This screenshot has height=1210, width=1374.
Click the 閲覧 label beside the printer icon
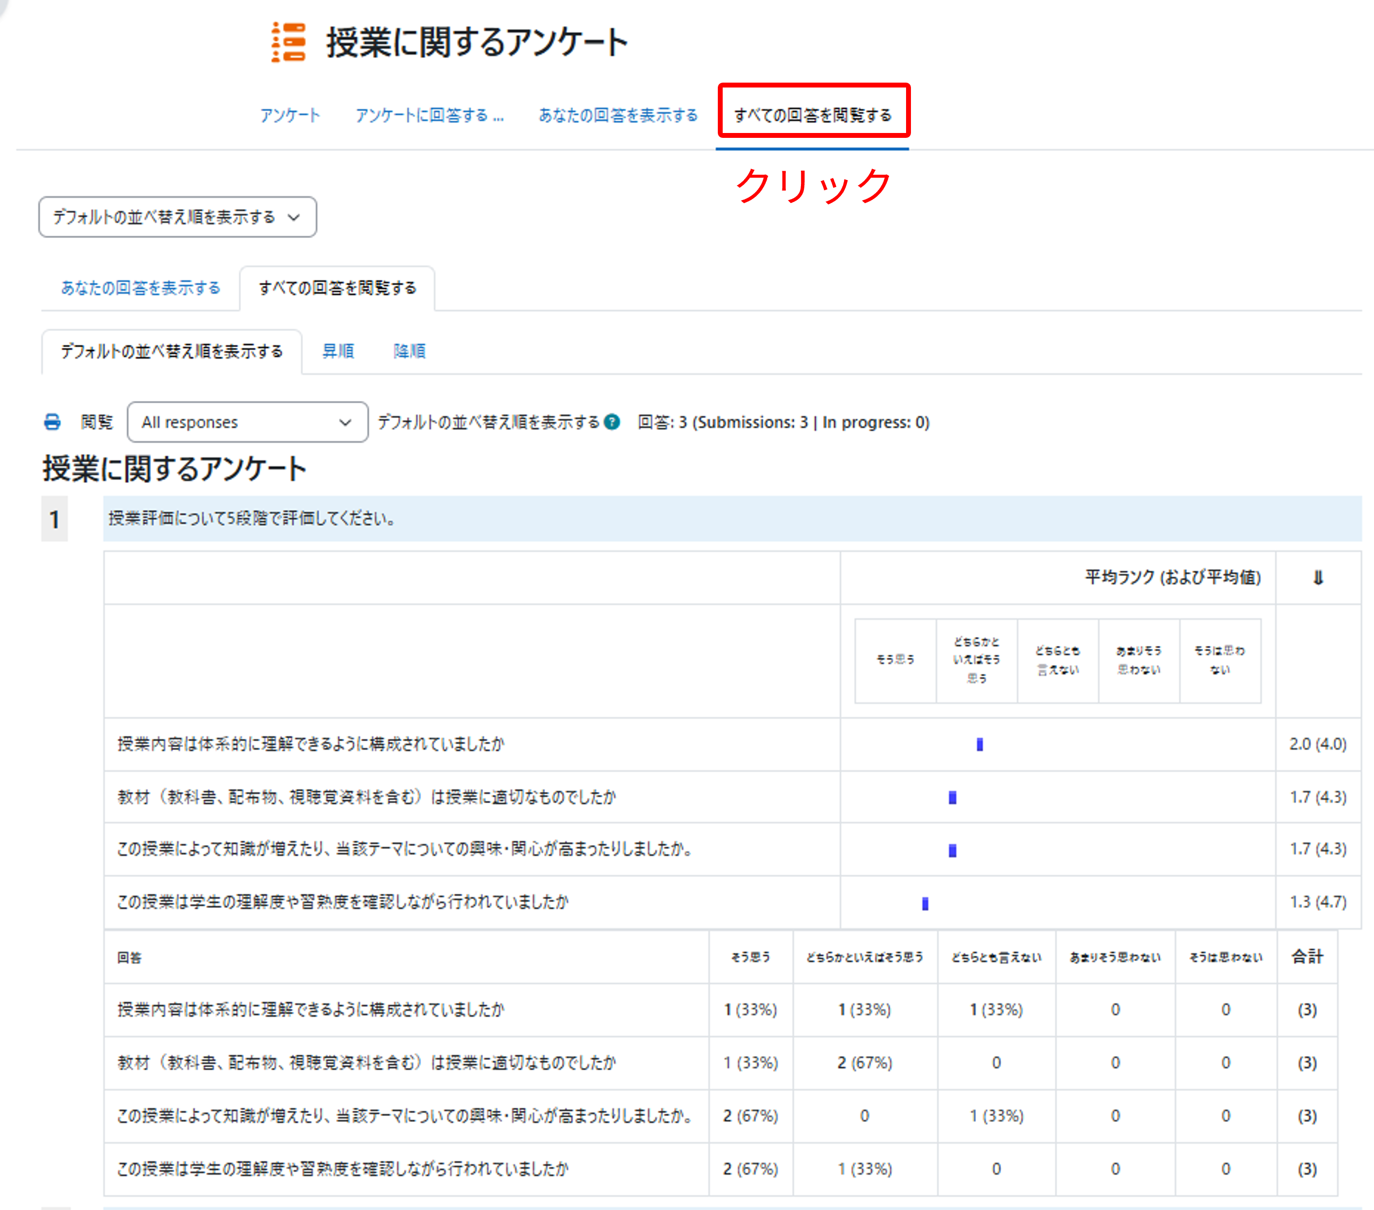pos(97,422)
